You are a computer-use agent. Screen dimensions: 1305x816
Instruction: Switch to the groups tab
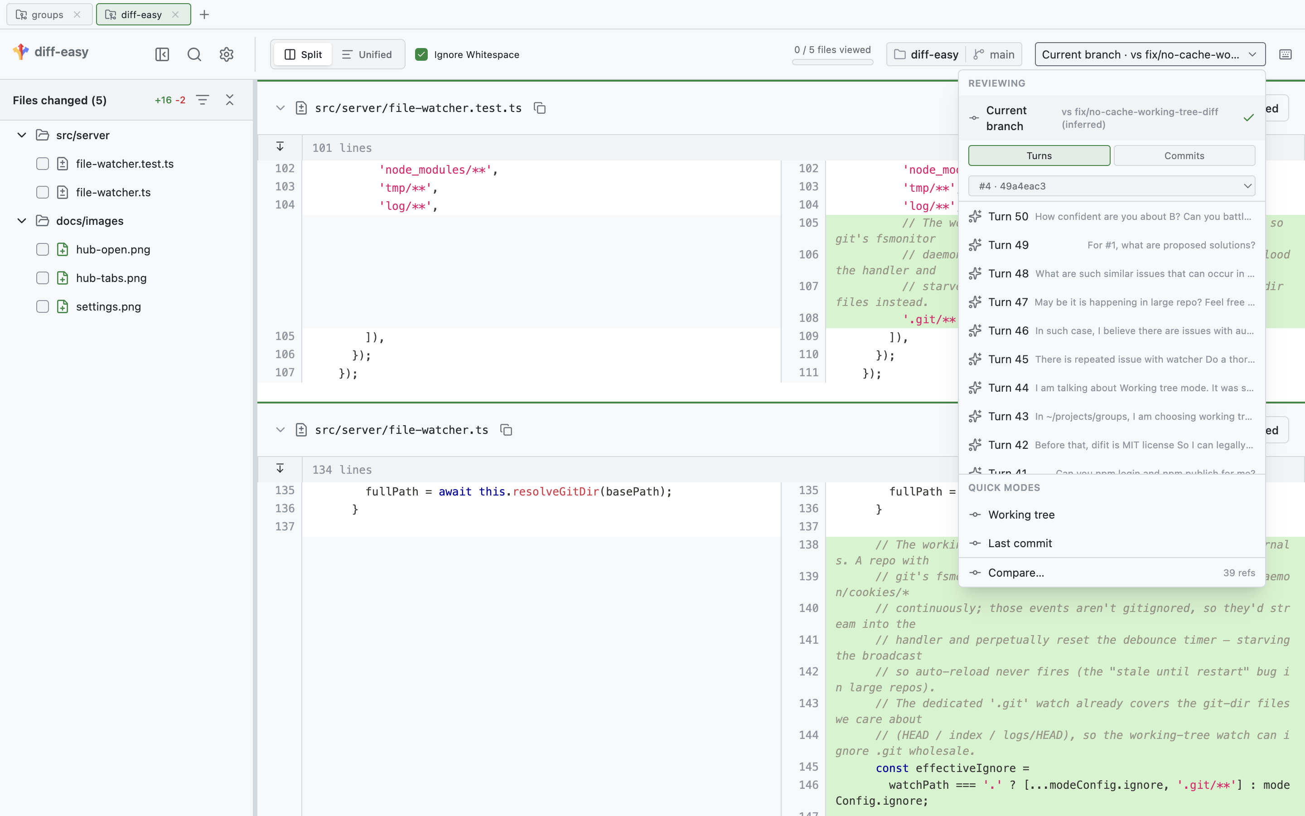(x=48, y=15)
